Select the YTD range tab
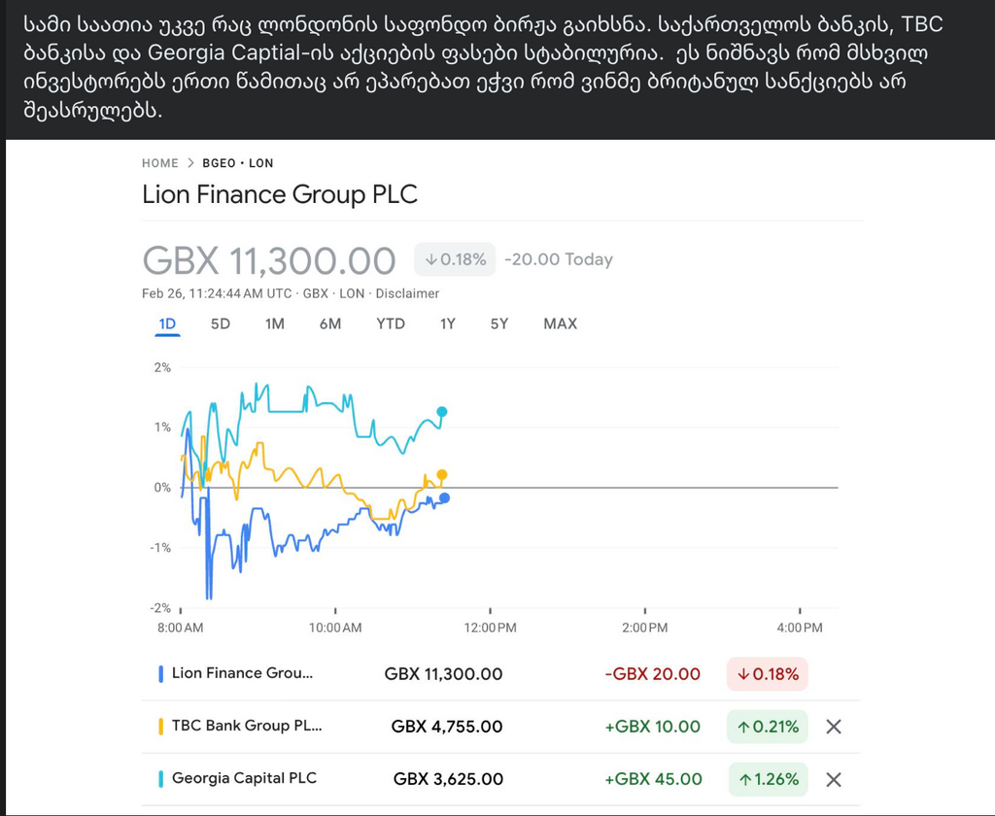 coord(391,323)
